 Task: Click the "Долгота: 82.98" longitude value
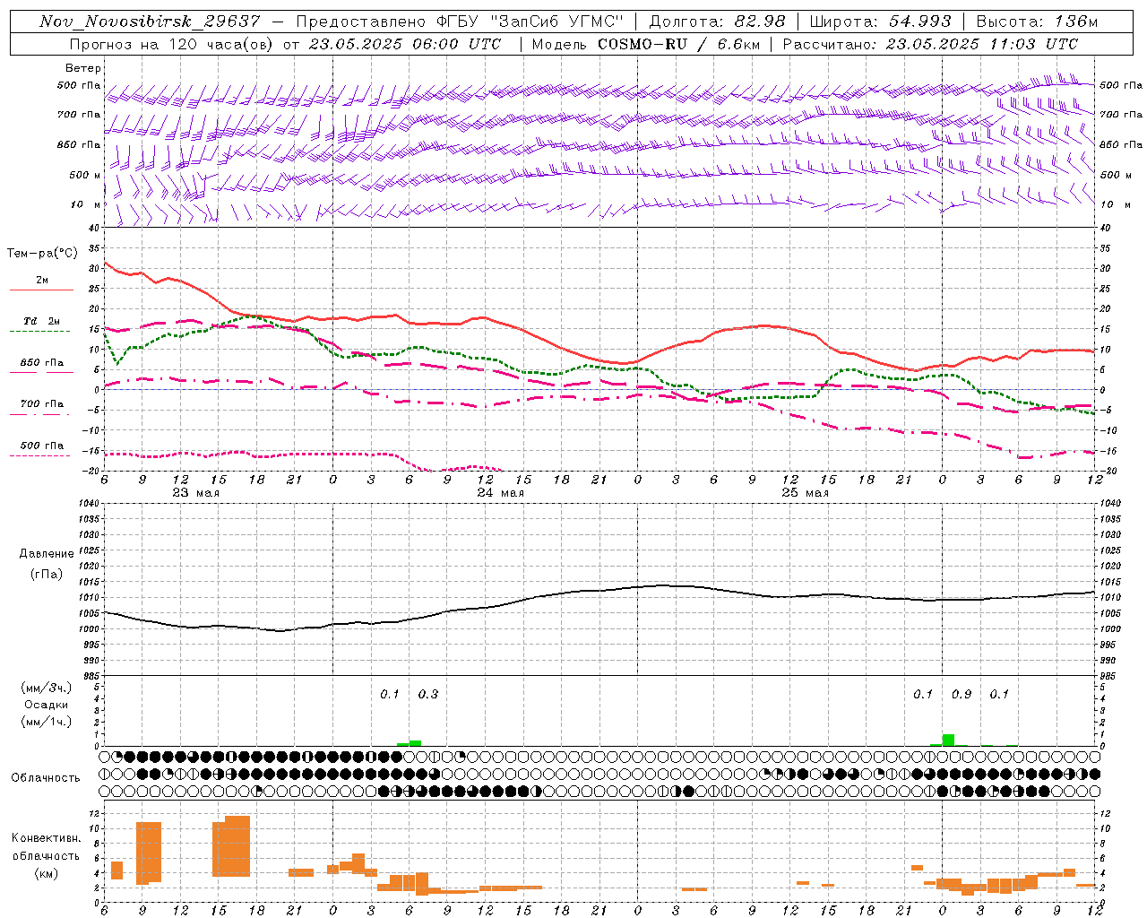[717, 22]
